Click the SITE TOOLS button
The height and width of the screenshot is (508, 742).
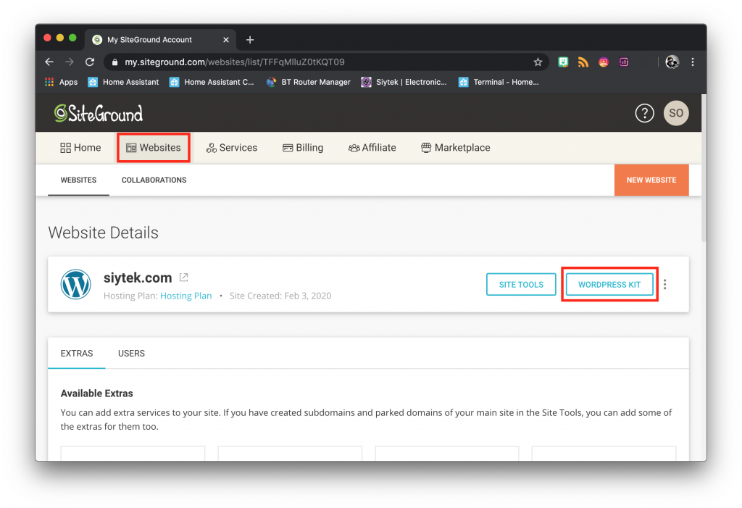point(521,285)
